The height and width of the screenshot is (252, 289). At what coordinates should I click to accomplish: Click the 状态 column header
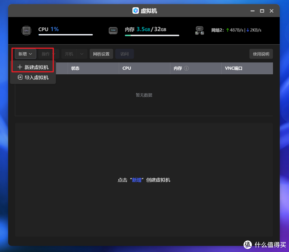(x=75, y=68)
